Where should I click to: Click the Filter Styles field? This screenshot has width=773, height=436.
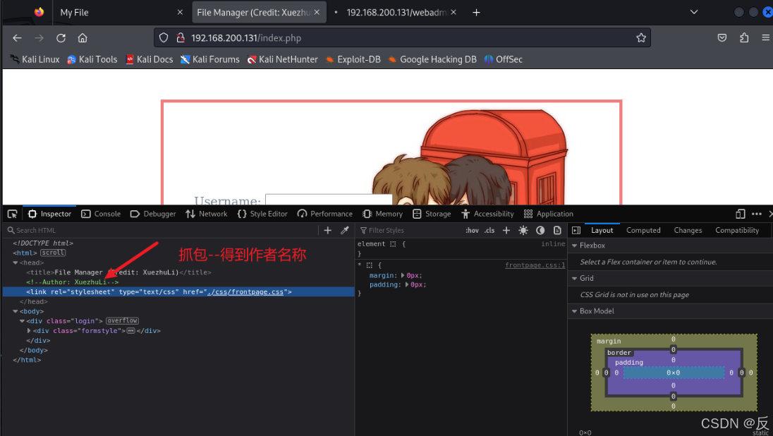(x=409, y=230)
